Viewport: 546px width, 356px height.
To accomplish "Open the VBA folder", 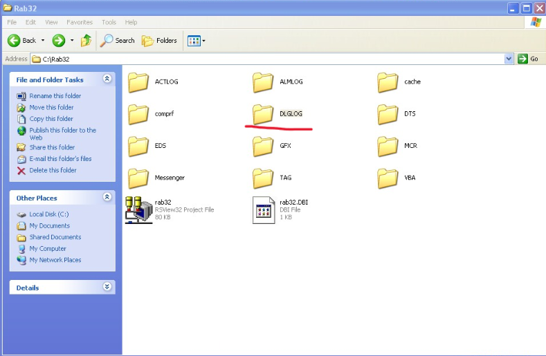I will (397, 178).
